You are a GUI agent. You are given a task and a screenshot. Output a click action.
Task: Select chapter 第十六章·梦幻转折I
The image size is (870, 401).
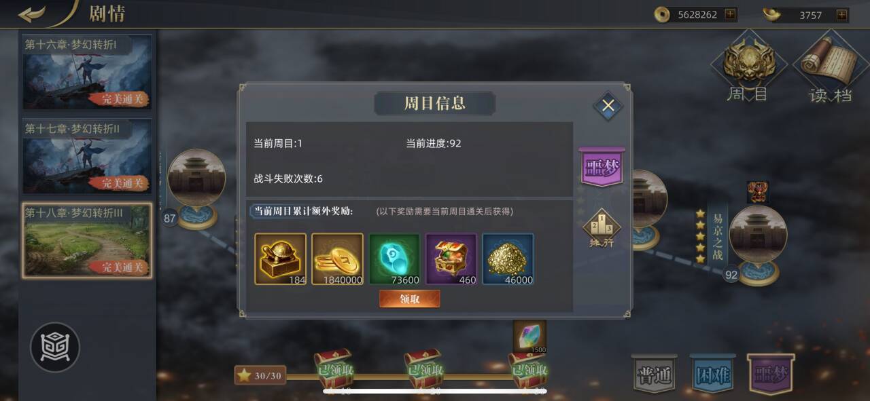(87, 72)
